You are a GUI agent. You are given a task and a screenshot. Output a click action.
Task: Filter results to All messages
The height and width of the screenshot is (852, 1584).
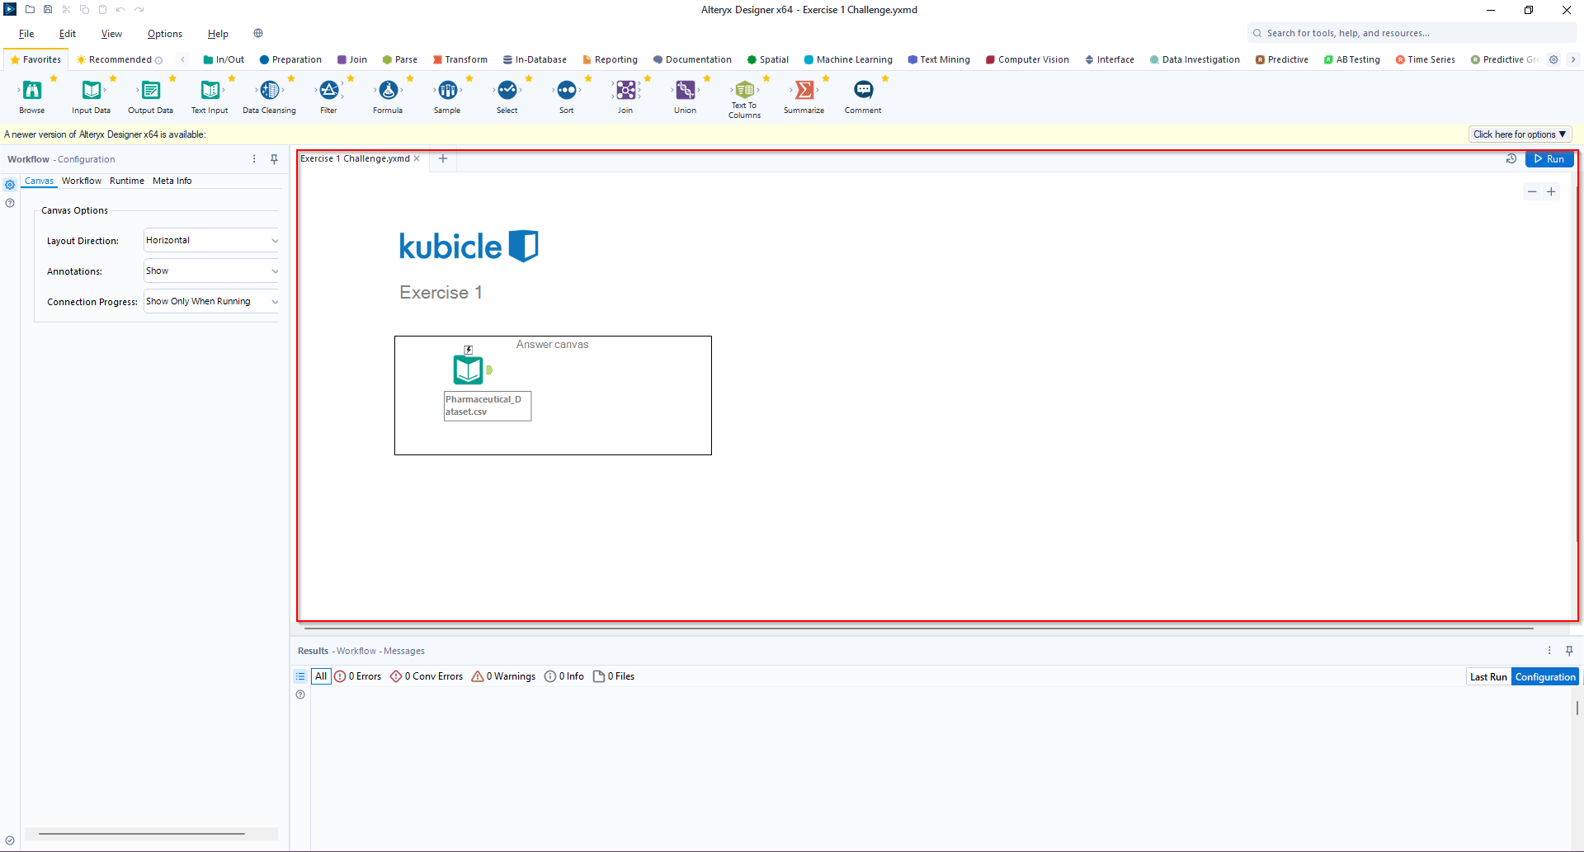321,676
